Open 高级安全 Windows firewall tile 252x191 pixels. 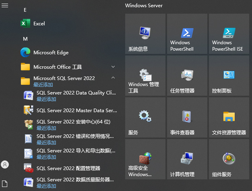(x=145, y=159)
